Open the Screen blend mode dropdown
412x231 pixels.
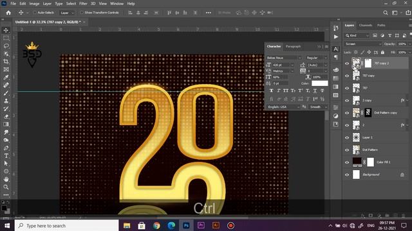point(363,44)
